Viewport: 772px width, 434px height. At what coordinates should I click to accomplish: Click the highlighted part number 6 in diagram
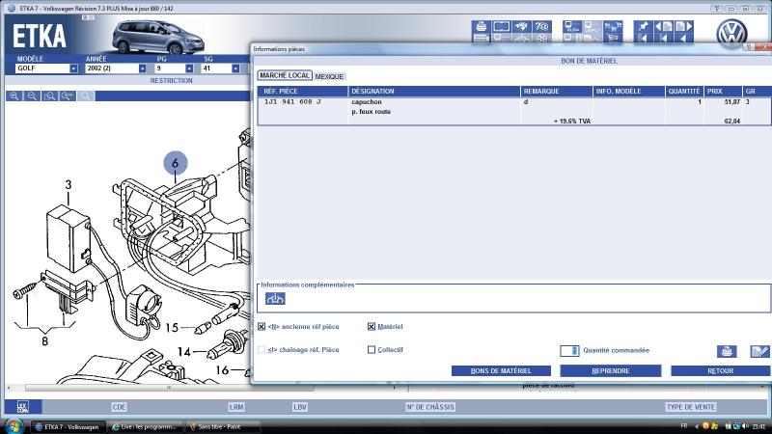pyautogui.click(x=176, y=163)
